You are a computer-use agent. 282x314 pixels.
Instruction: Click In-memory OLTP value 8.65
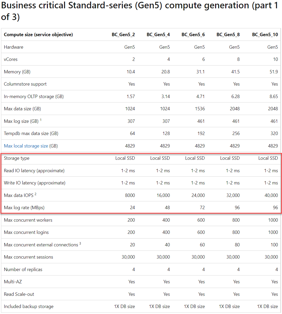[x=274, y=97]
